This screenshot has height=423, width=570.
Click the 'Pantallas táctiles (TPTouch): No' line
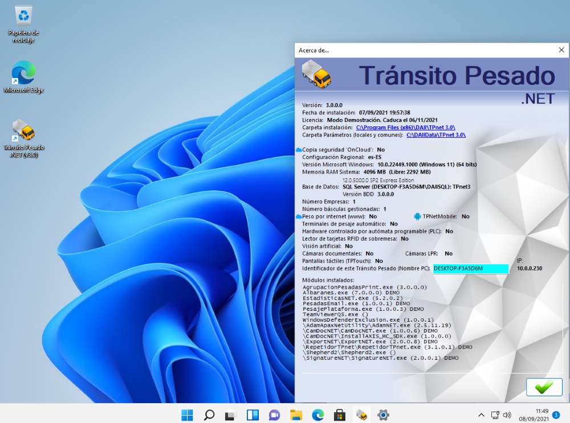click(x=343, y=261)
